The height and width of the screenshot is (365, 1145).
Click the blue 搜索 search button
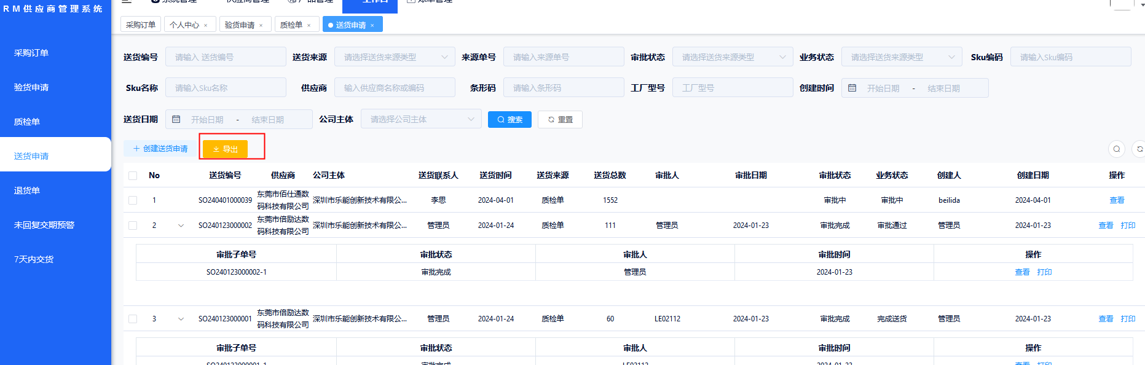(x=510, y=119)
